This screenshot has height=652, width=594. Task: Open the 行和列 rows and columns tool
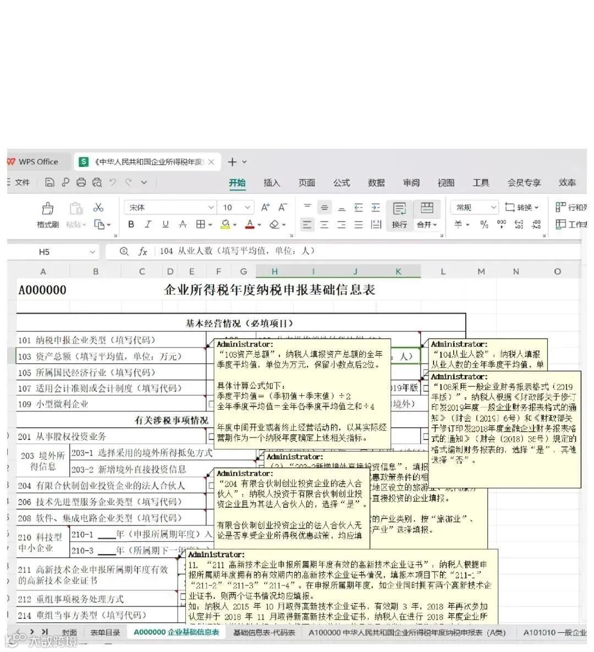(x=570, y=208)
